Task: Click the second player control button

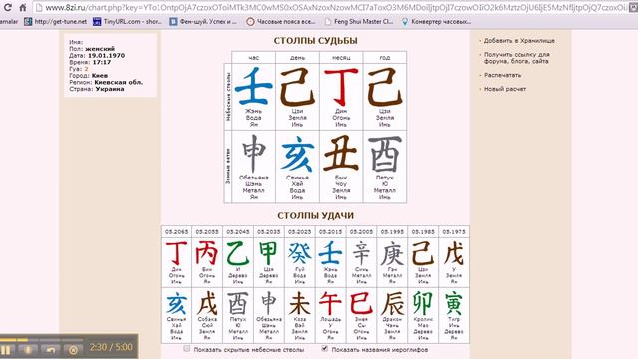Action: (x=29, y=350)
